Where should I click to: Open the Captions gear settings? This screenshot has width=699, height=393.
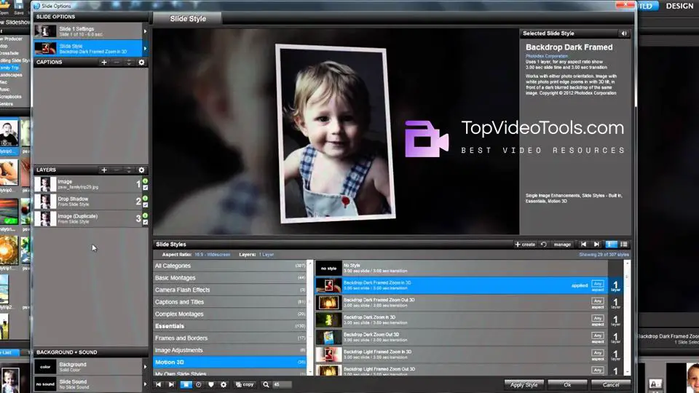(x=141, y=63)
